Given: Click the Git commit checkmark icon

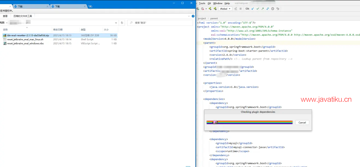Looking at the screenshot, I should click(x=258, y=9).
